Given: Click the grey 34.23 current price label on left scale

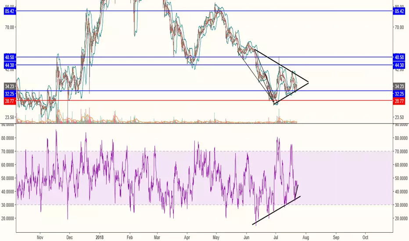Looking at the screenshot, I should pos(10,86).
